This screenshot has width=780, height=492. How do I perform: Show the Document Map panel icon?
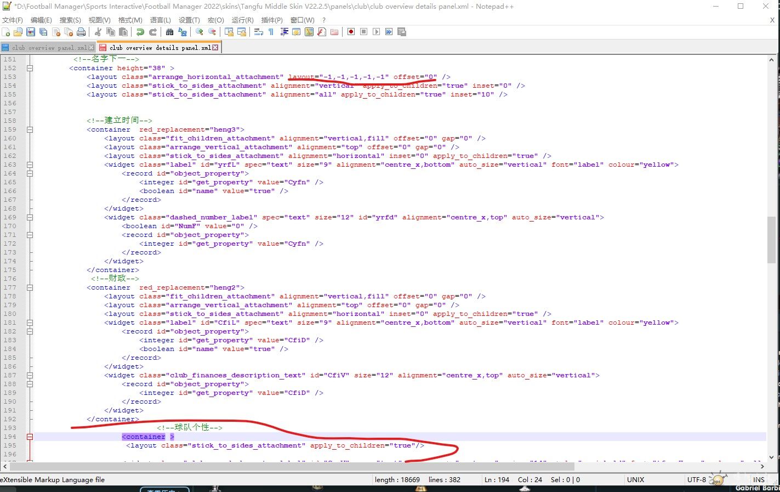tap(309, 32)
